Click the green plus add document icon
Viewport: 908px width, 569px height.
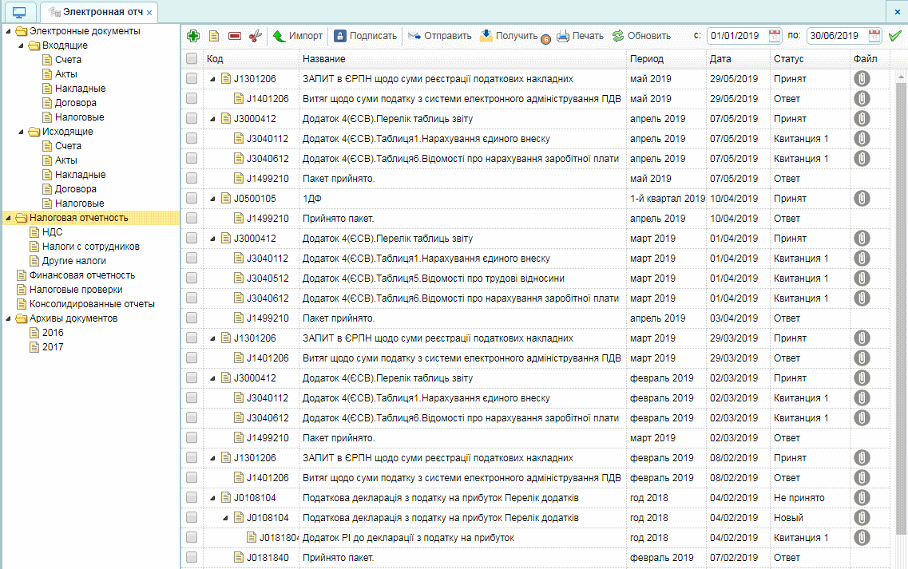[193, 36]
